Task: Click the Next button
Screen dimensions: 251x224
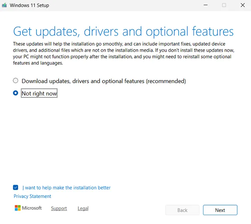Action: 220,210
